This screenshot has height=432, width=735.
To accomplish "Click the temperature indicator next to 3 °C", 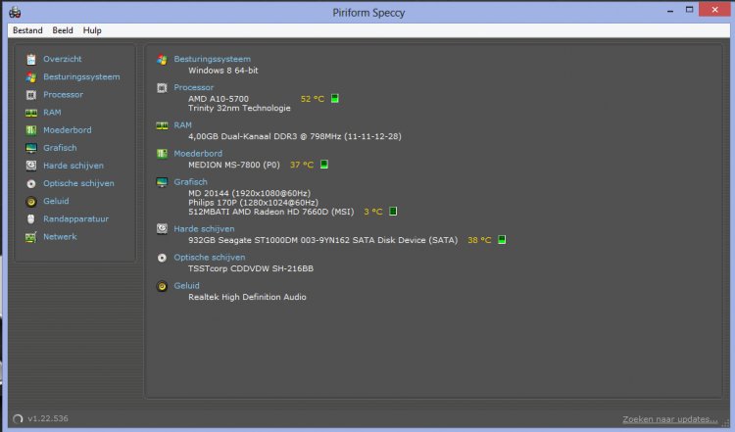I will [393, 212].
